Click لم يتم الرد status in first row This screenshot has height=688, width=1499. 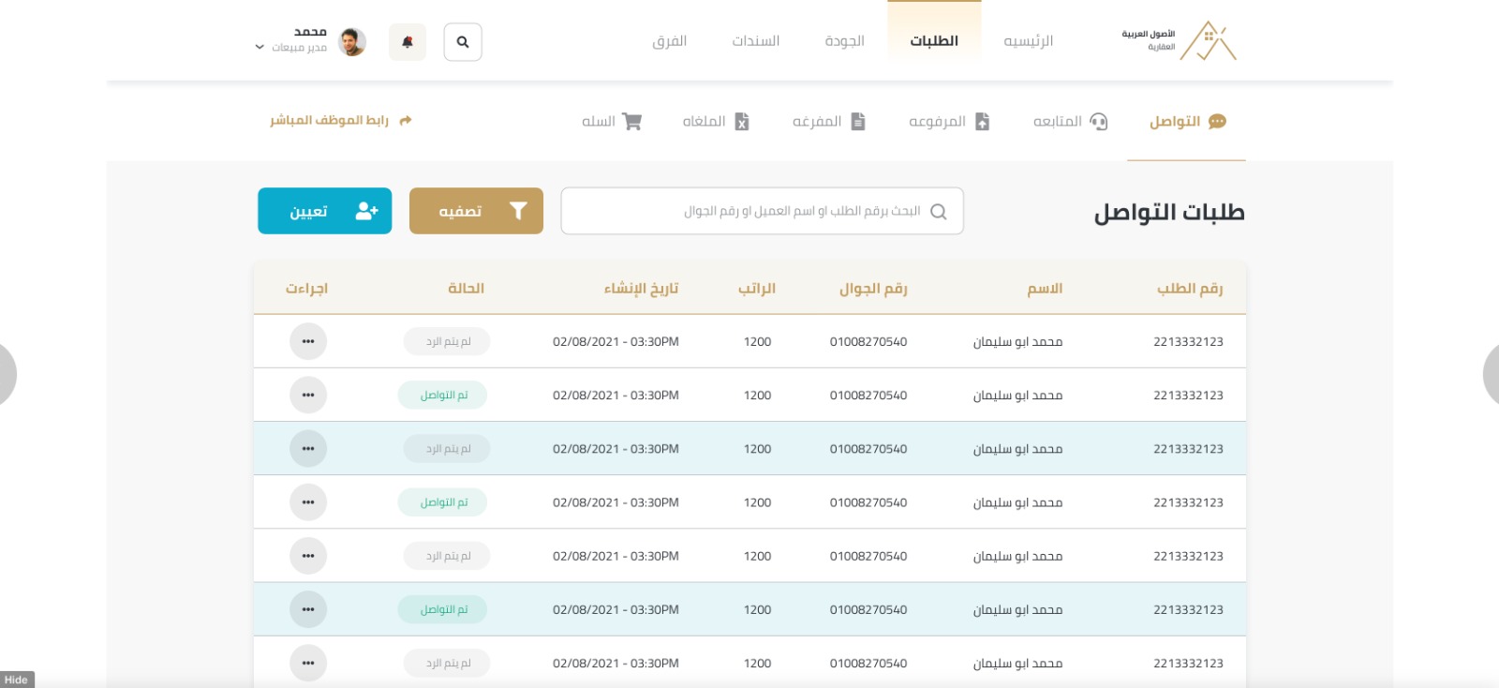click(447, 341)
